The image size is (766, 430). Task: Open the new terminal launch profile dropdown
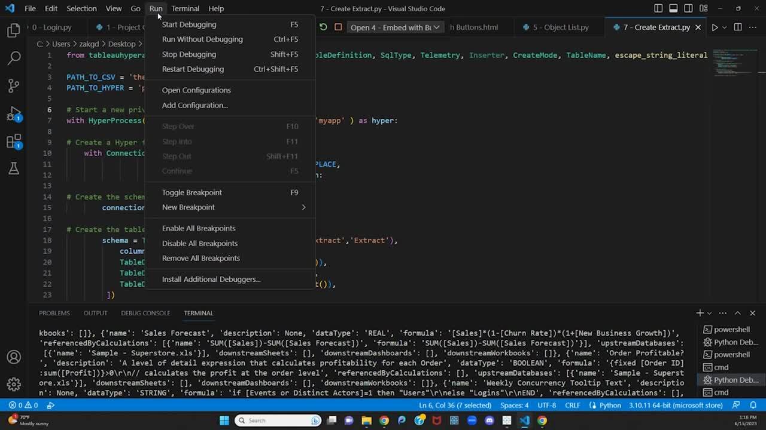pos(710,313)
